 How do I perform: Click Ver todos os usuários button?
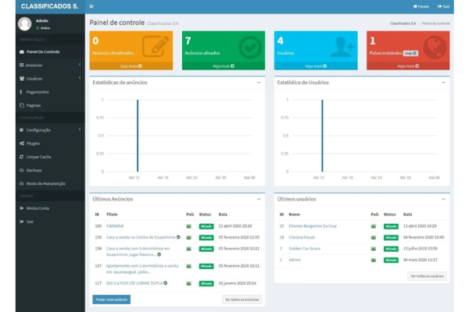click(x=427, y=276)
